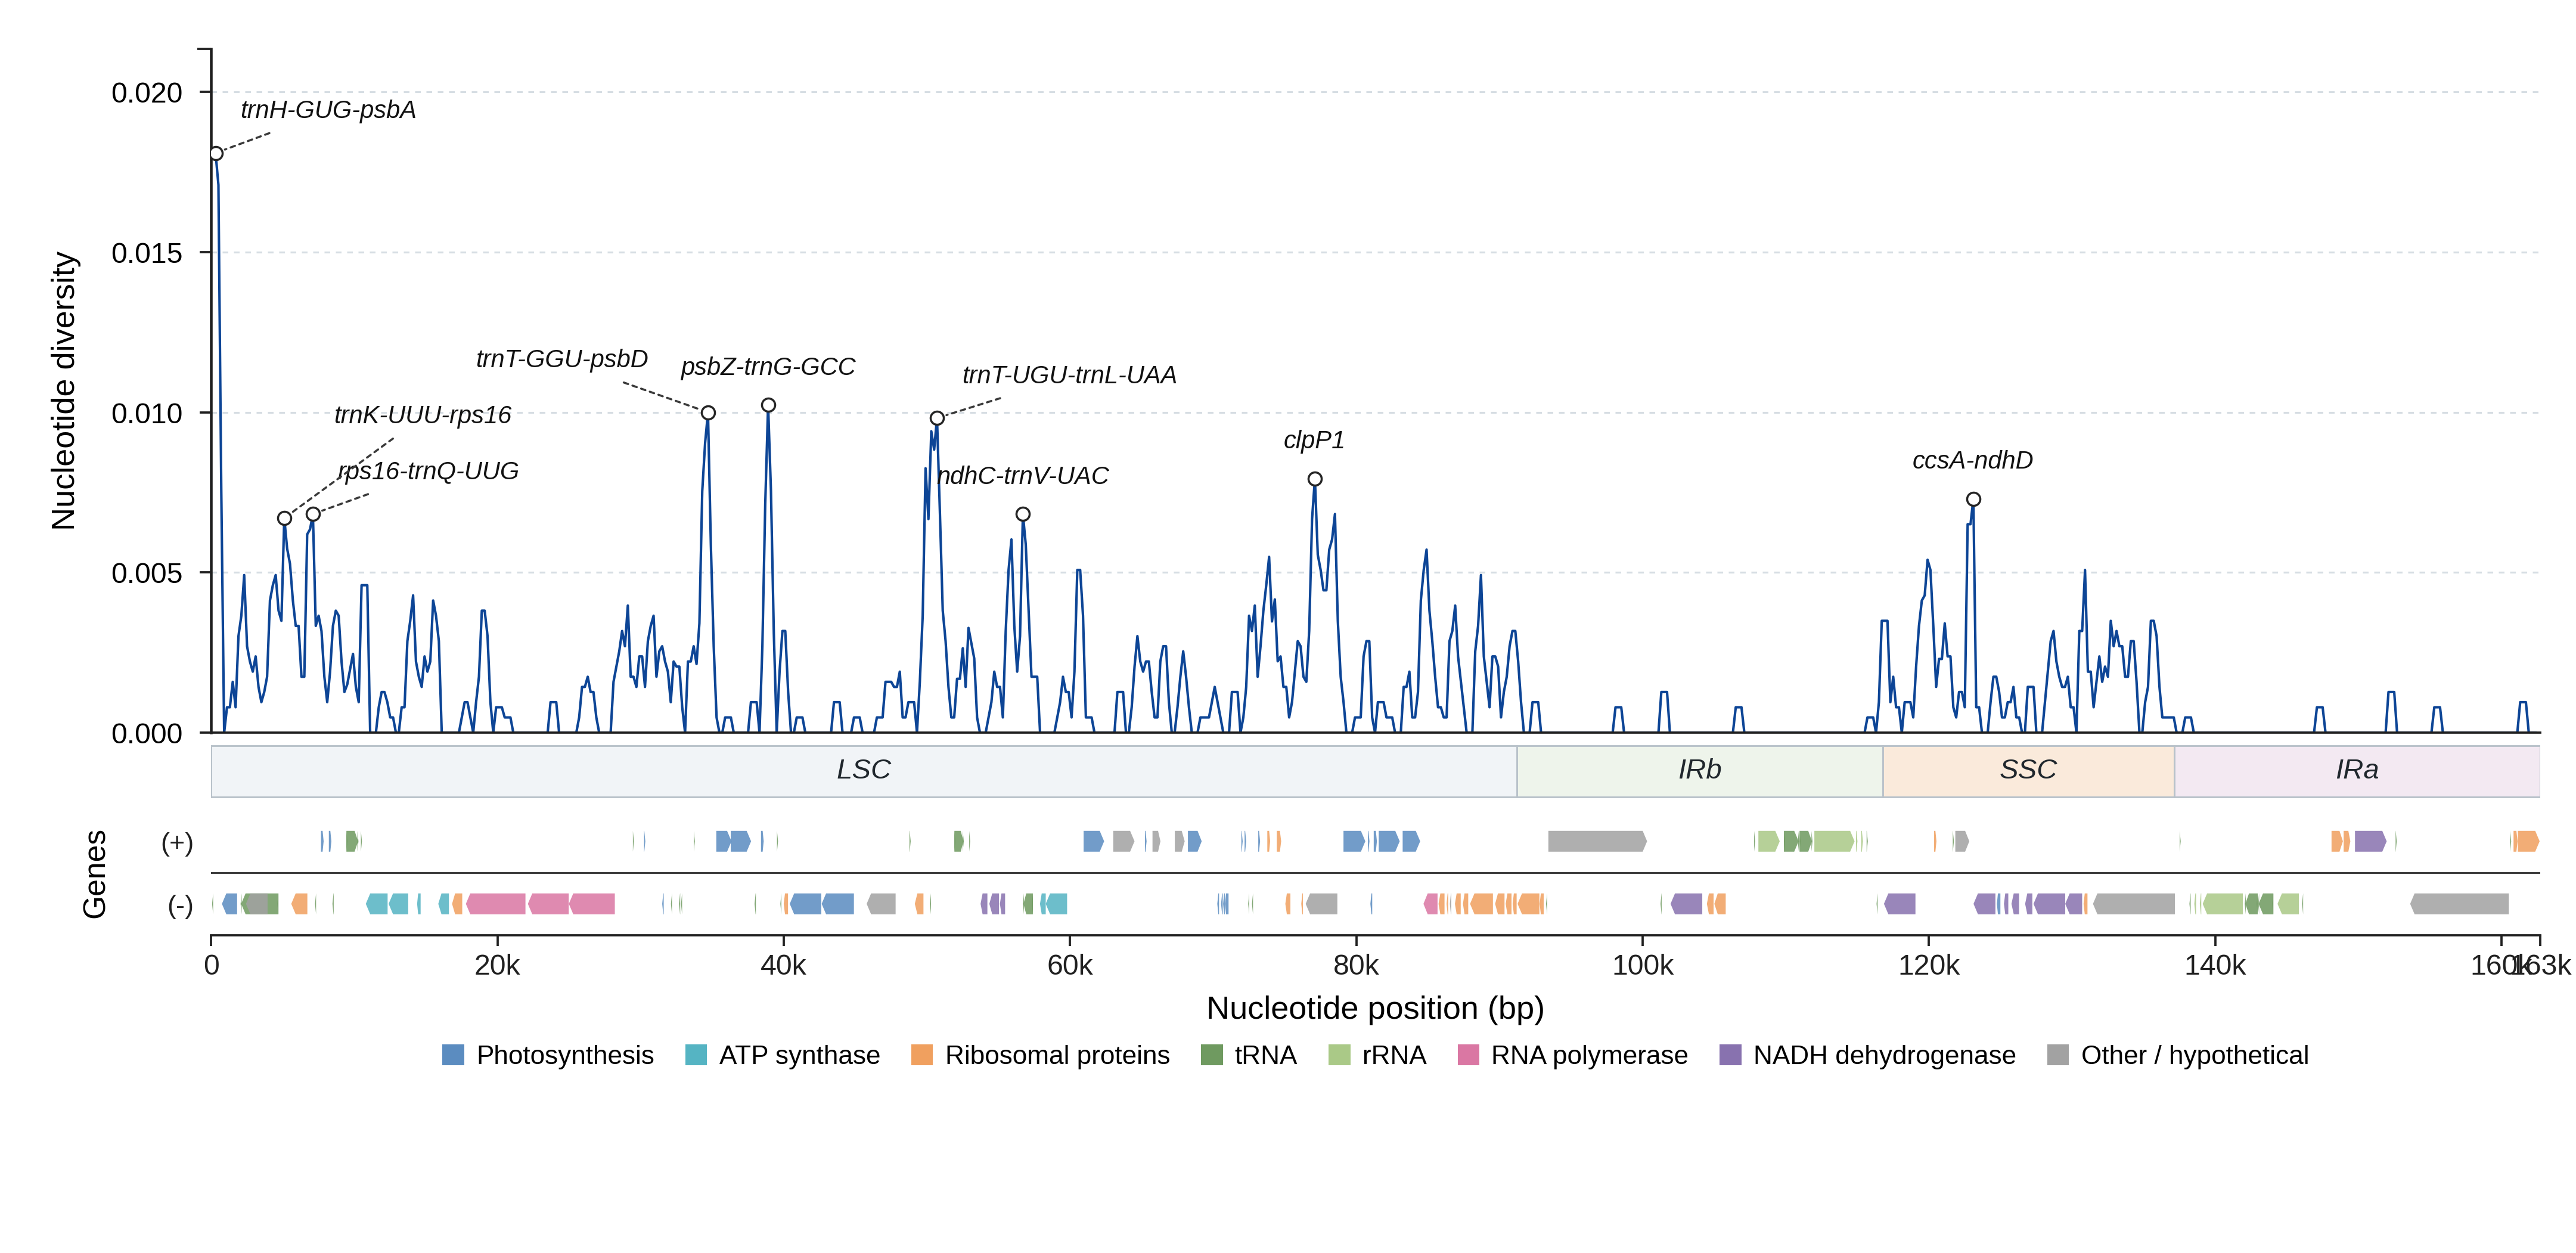Click the trnT-UGU-trnL-UAA annotation label

(x=1069, y=375)
